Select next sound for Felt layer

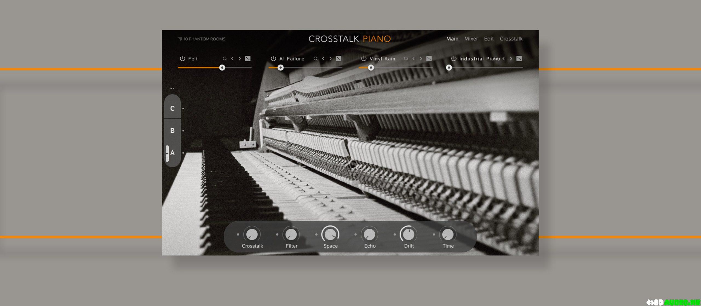pos(240,58)
